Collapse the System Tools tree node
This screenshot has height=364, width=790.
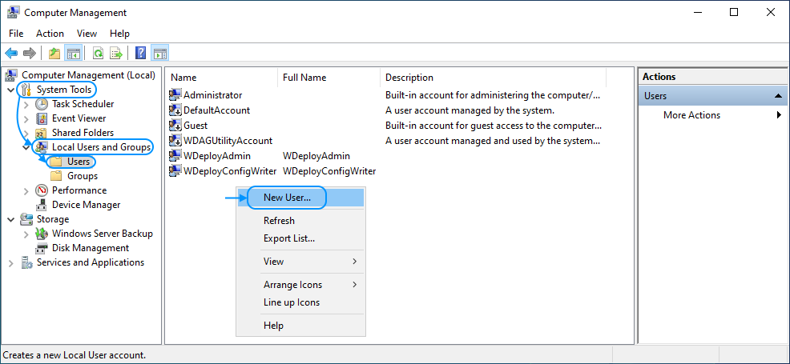(11, 90)
